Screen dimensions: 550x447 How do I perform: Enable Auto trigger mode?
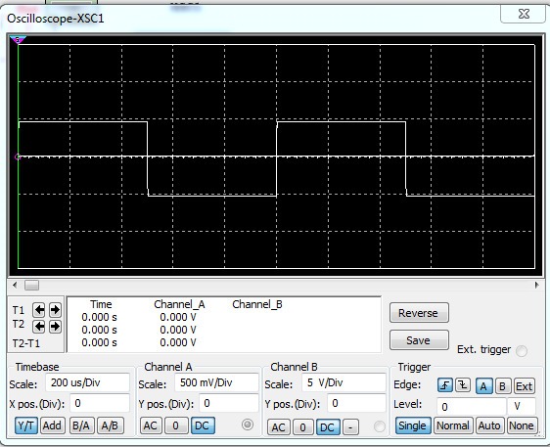(x=489, y=425)
